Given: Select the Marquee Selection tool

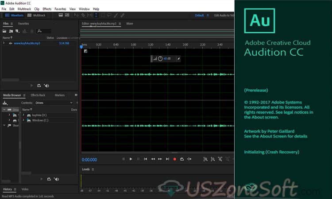Looking at the screenshot, I should (103, 15).
